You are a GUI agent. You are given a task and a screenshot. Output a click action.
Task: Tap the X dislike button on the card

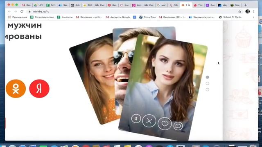point(149,121)
